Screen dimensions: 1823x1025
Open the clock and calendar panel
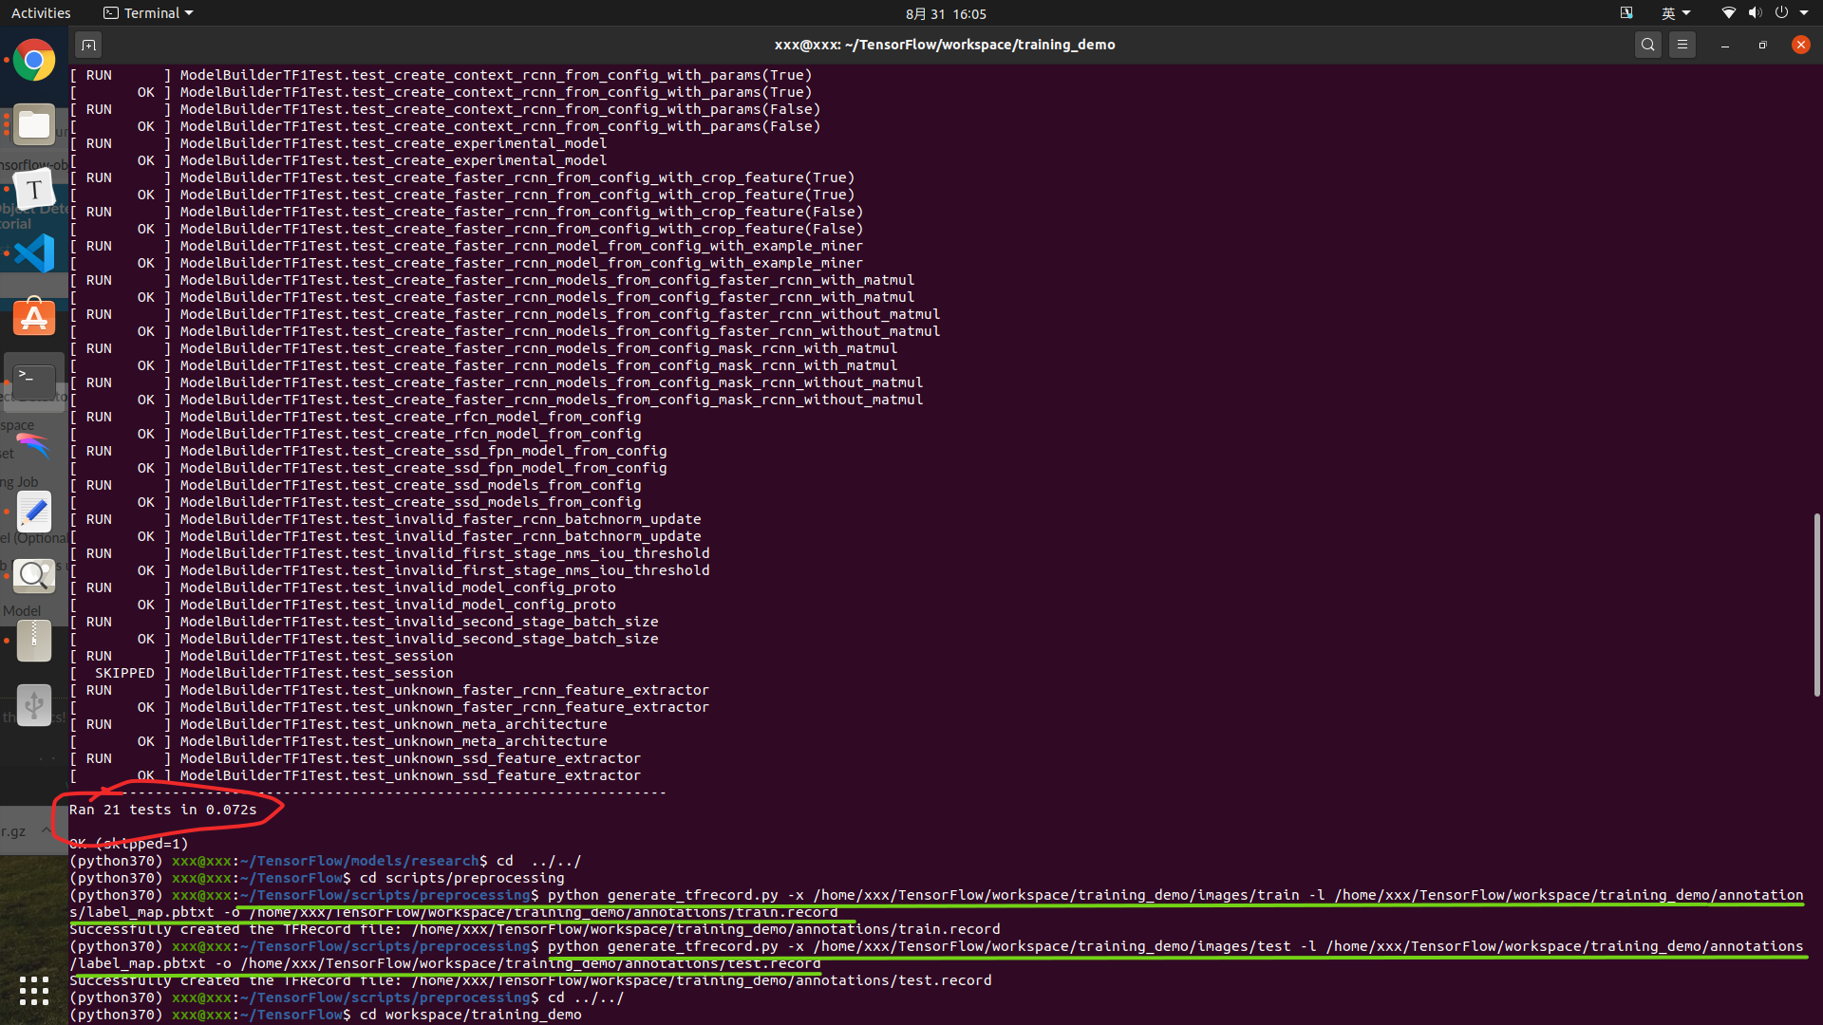(x=945, y=13)
